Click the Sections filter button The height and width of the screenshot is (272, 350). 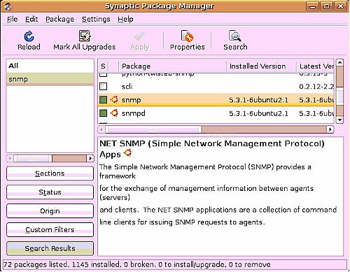coord(50,173)
